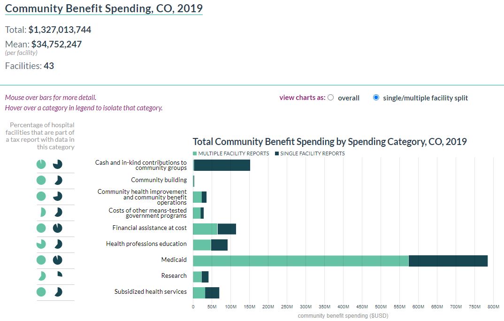The height and width of the screenshot is (321, 504).
Task: Click the Health professions education category label
Action: click(x=146, y=244)
